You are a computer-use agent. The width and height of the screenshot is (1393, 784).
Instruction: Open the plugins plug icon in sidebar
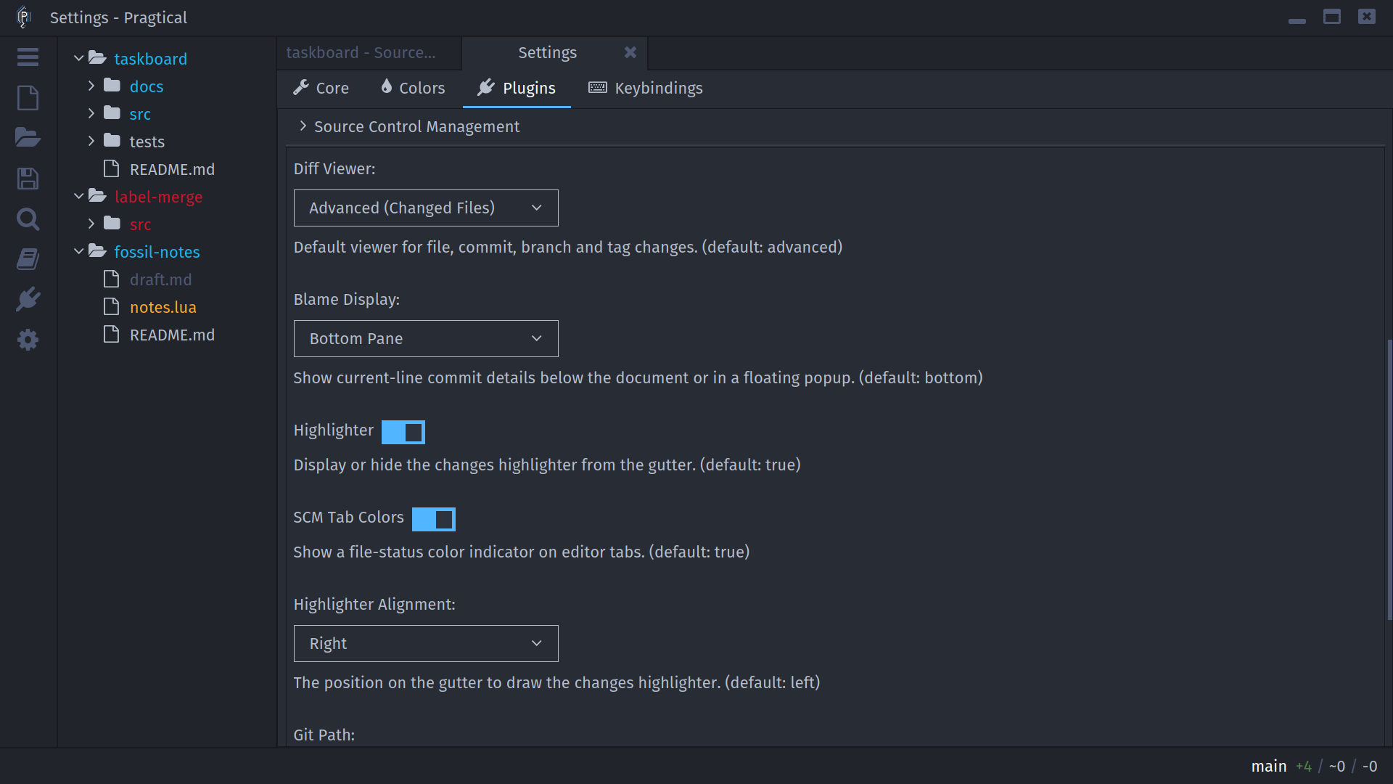click(28, 299)
